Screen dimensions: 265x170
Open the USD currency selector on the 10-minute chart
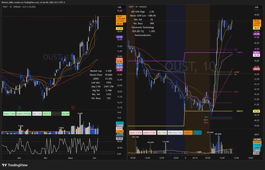[258, 7]
